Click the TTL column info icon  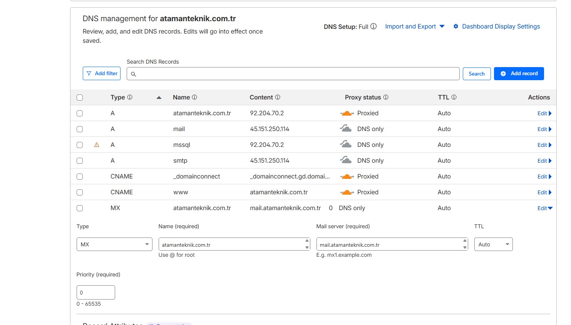point(454,97)
